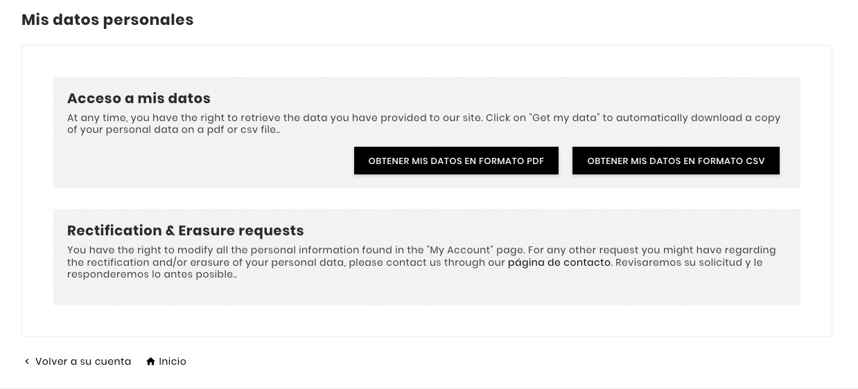Open the página de contacto link
Screen dimensions: 858x389
(559, 262)
